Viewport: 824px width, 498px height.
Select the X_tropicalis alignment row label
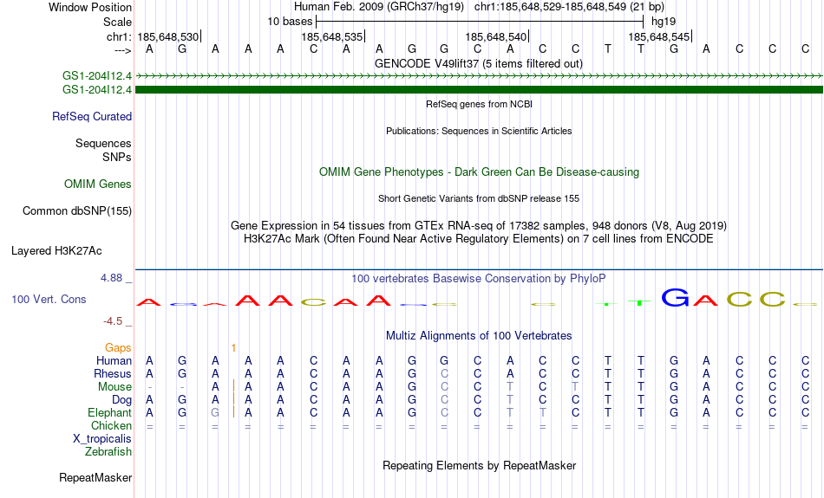click(x=102, y=439)
